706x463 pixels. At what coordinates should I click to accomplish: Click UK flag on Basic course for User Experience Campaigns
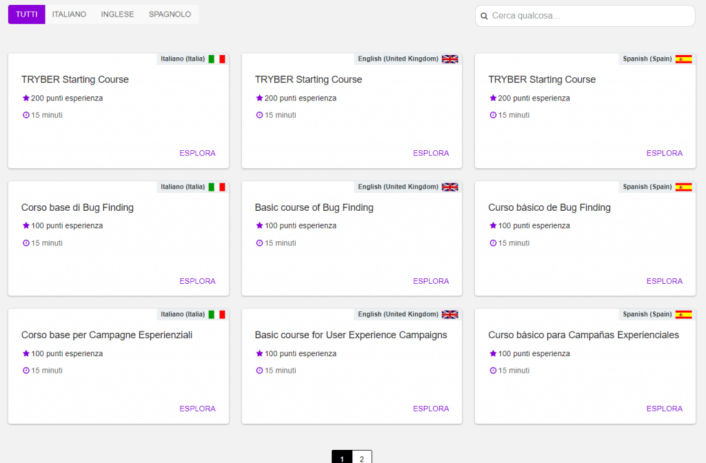coord(450,314)
